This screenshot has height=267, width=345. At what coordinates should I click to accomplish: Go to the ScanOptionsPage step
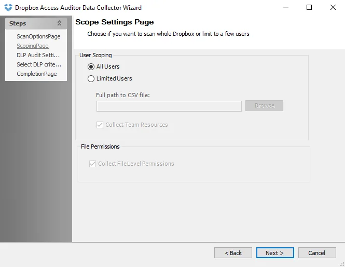[x=38, y=36]
